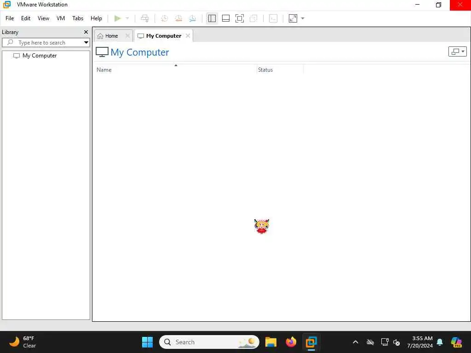The height and width of the screenshot is (353, 471).
Task: Expand the stretch display dropdown arrow
Action: coord(303,18)
